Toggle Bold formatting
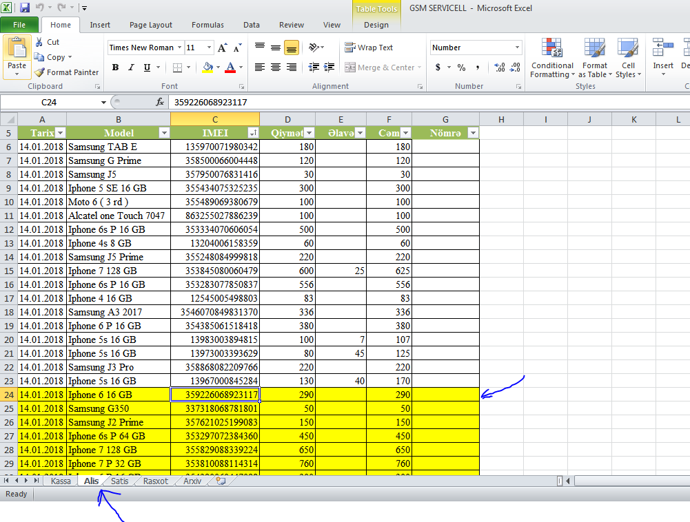Image resolution: width=690 pixels, height=522 pixels. (x=115, y=67)
